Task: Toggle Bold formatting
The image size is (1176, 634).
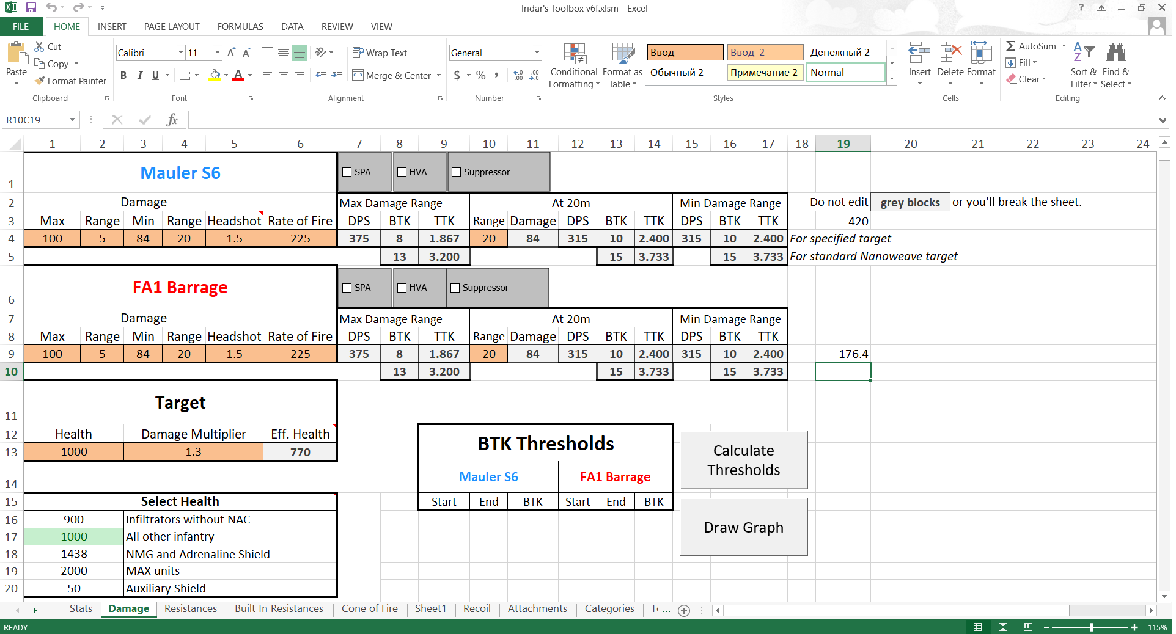Action: [x=123, y=75]
